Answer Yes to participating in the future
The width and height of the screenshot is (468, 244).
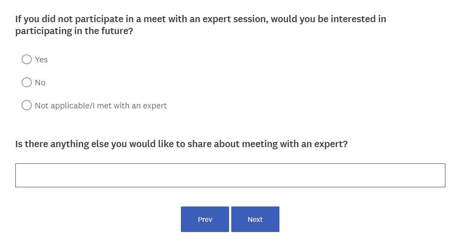pyautogui.click(x=26, y=59)
